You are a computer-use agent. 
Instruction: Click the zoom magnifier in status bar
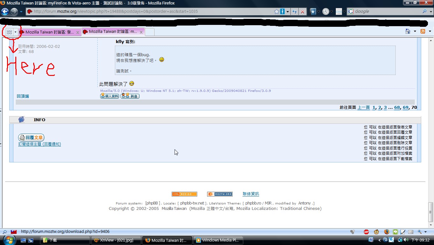pyautogui.click(x=420, y=232)
